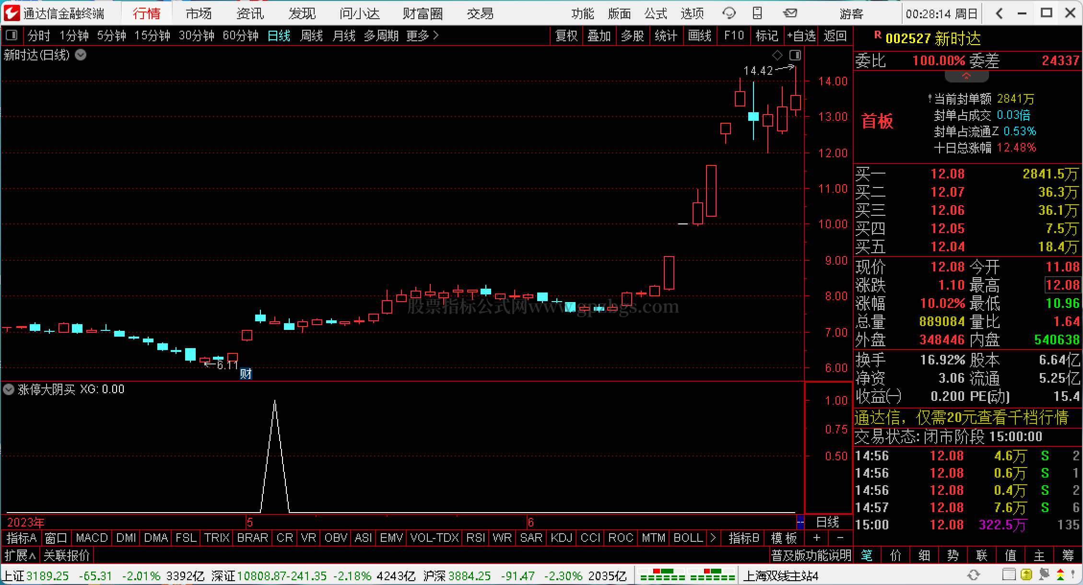Switch chart to 5分钟 period
Image resolution: width=1083 pixels, height=585 pixels.
click(x=112, y=35)
